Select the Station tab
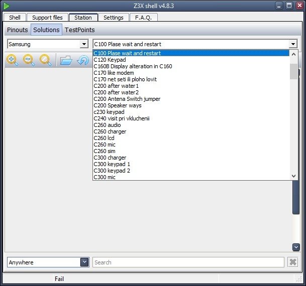306x286 pixels. coord(83,18)
